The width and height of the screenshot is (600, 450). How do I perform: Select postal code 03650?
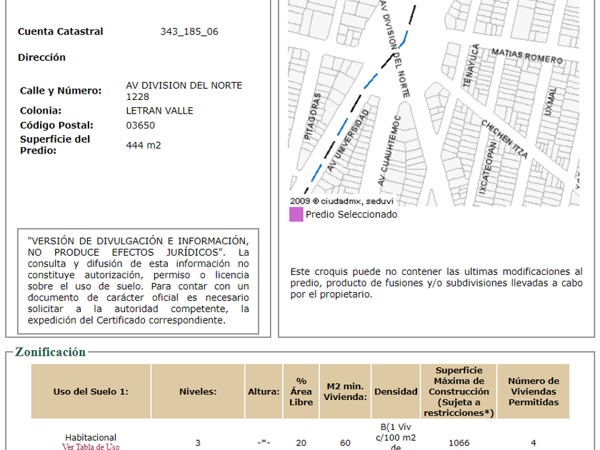click(x=141, y=125)
